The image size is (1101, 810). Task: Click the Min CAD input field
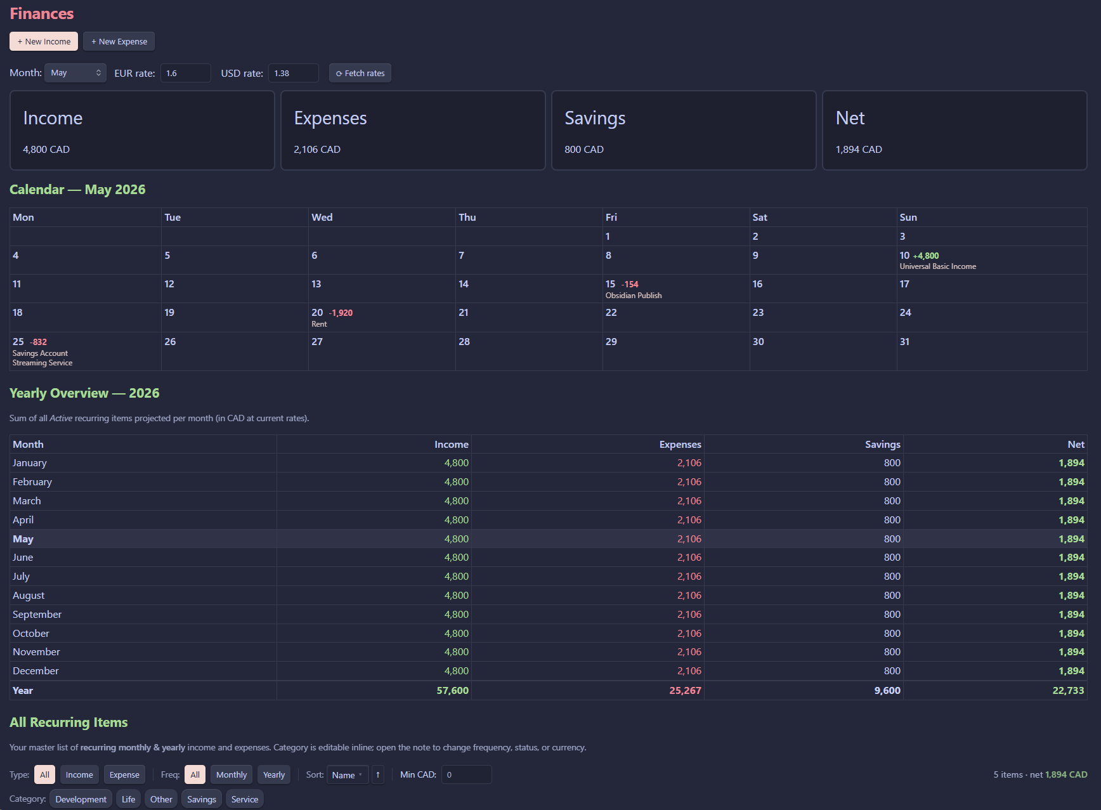tap(466, 774)
